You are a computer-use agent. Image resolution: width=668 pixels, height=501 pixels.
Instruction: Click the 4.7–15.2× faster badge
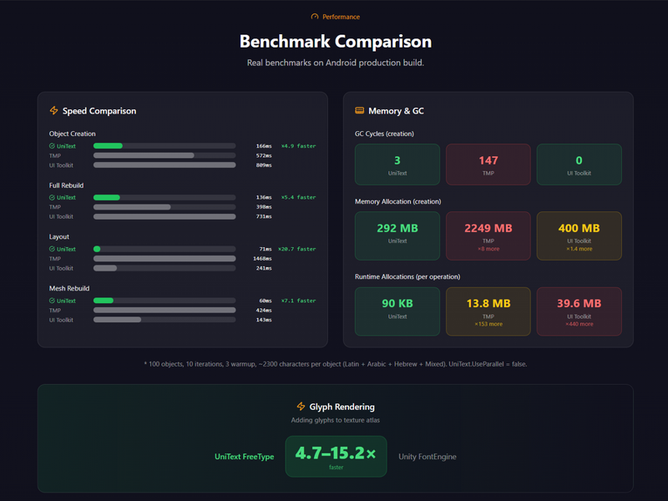(336, 456)
